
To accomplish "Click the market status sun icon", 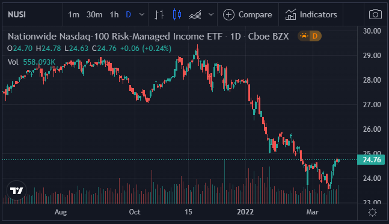I will point(304,37).
